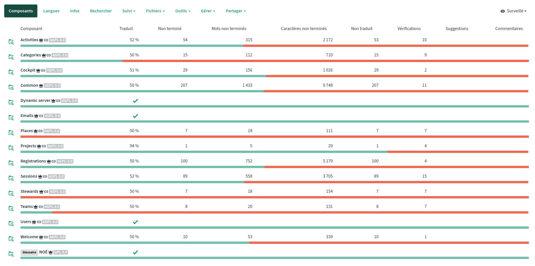Open the Projects component link
Image resolution: width=535 pixels, height=266 pixels.
(x=28, y=146)
